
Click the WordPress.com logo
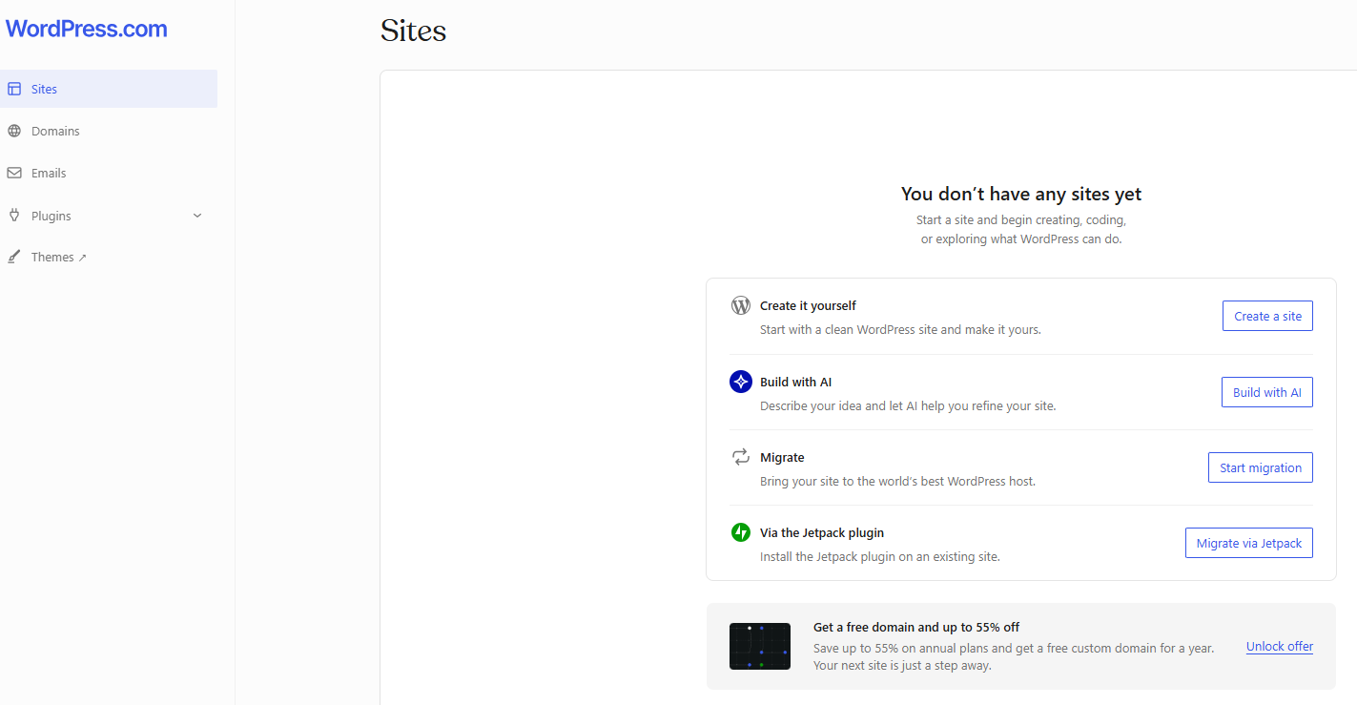click(86, 29)
